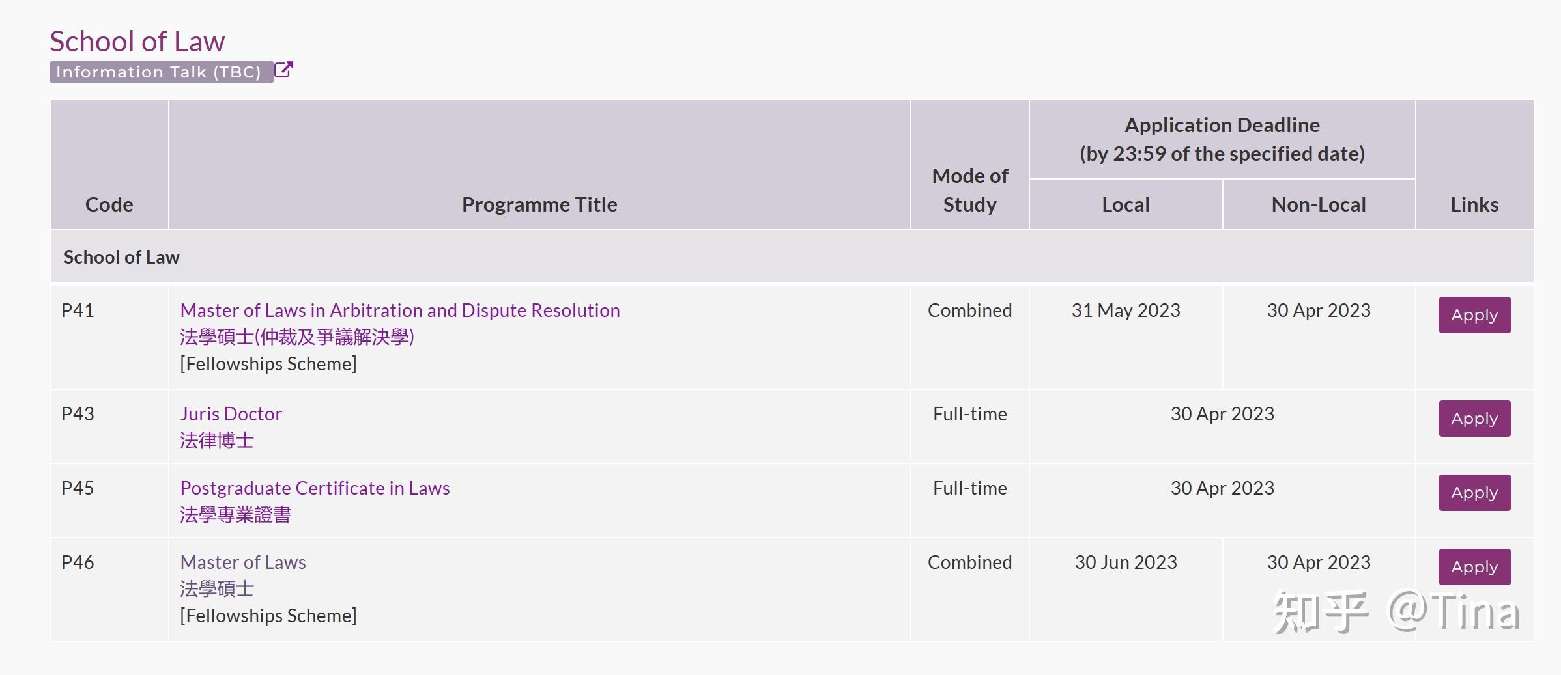
Task: Click the Local deadline column header
Action: 1125,204
